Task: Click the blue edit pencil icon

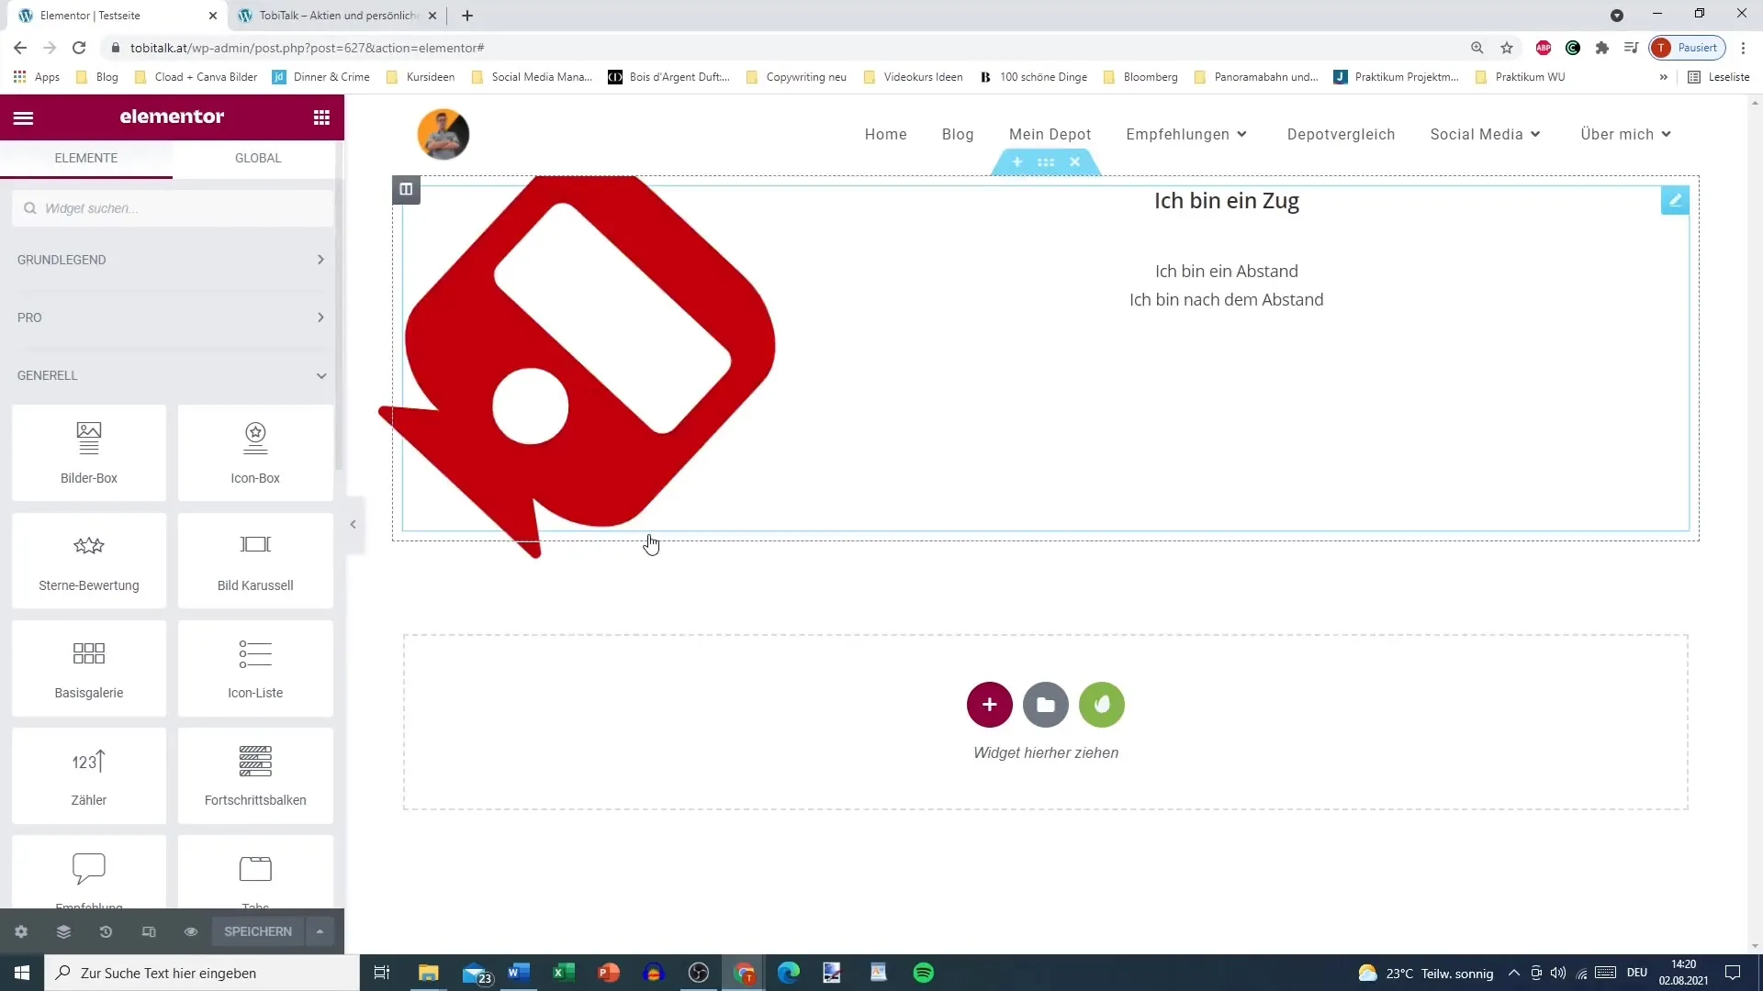Action: click(1675, 200)
